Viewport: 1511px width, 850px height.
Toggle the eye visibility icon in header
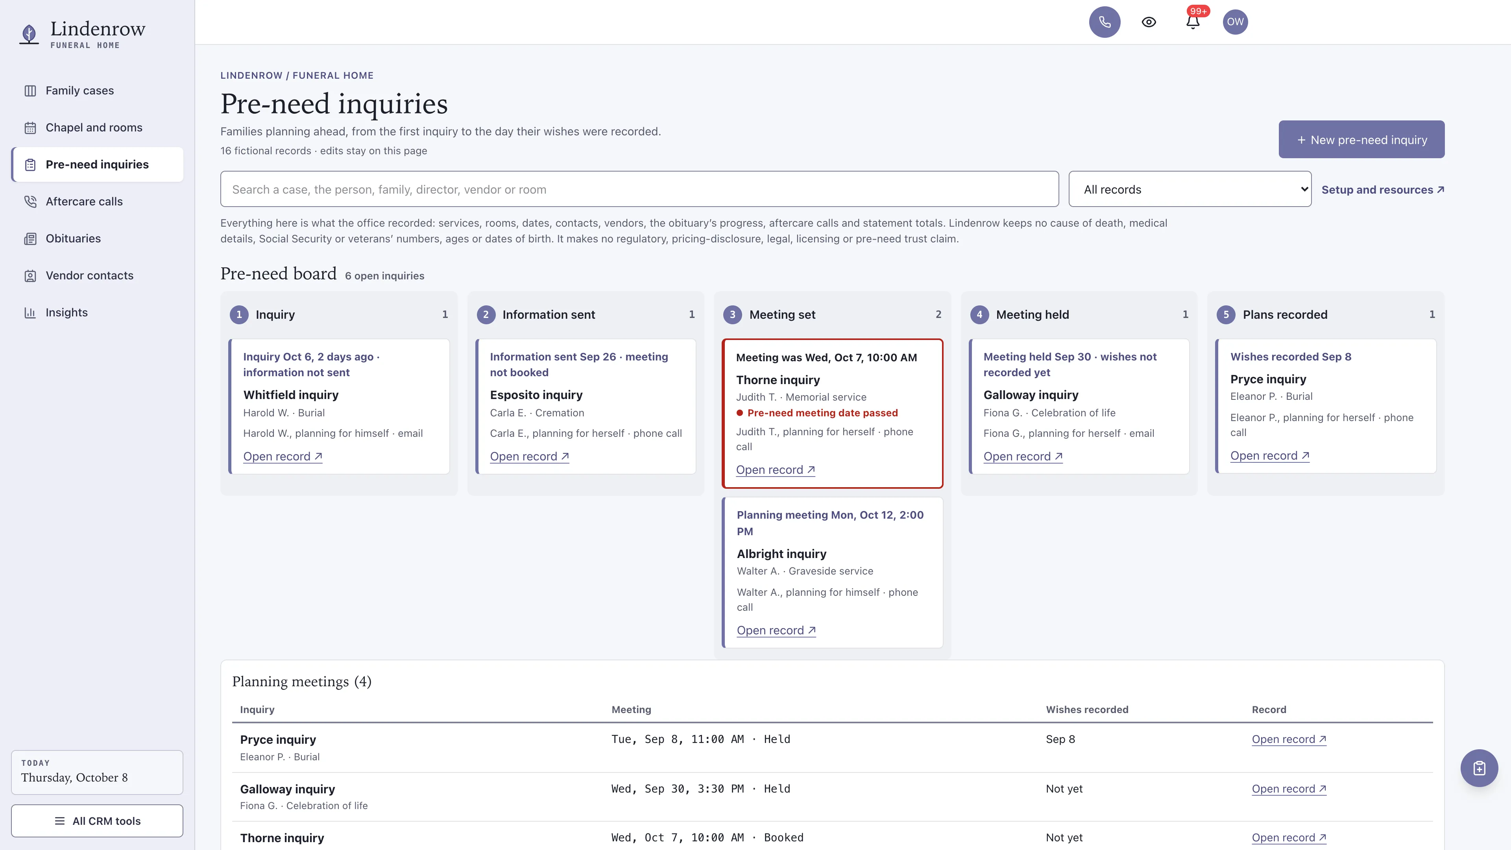(x=1149, y=22)
